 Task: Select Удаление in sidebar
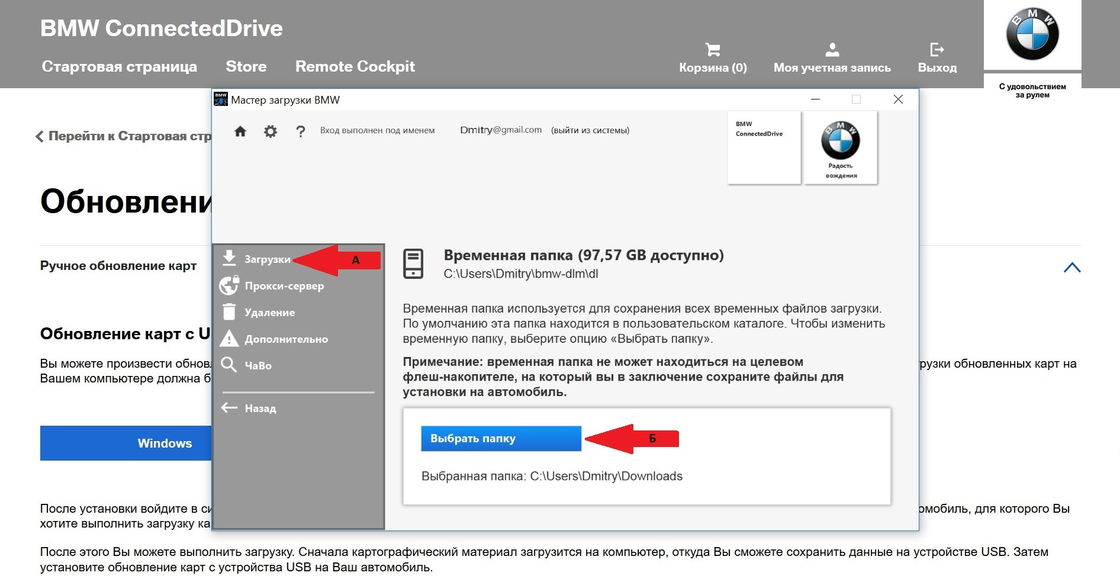click(269, 313)
